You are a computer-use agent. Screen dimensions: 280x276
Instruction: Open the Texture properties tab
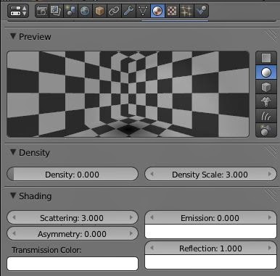point(172,11)
